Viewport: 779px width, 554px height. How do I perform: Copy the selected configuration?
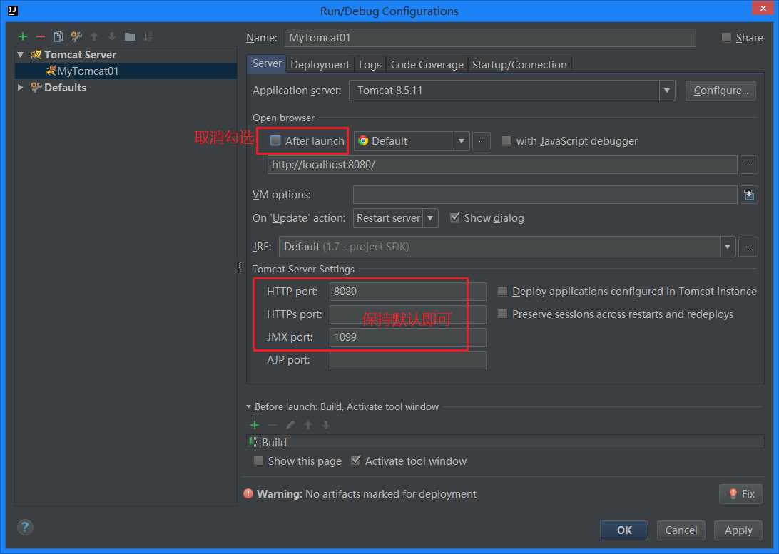pyautogui.click(x=58, y=36)
